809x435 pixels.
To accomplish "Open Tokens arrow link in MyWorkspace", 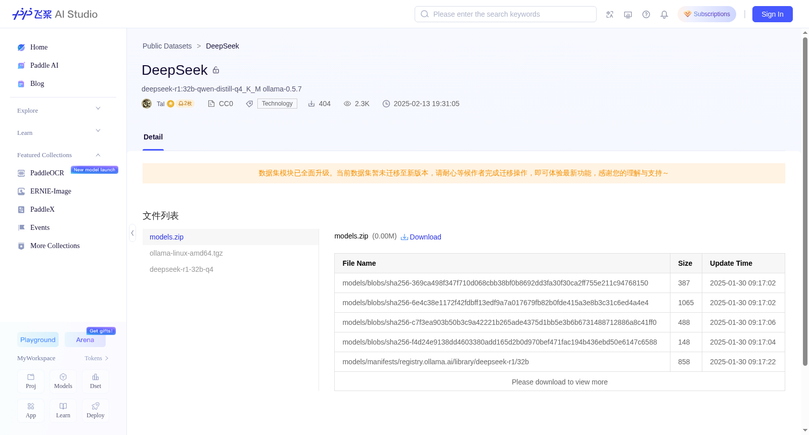I will pyautogui.click(x=97, y=358).
